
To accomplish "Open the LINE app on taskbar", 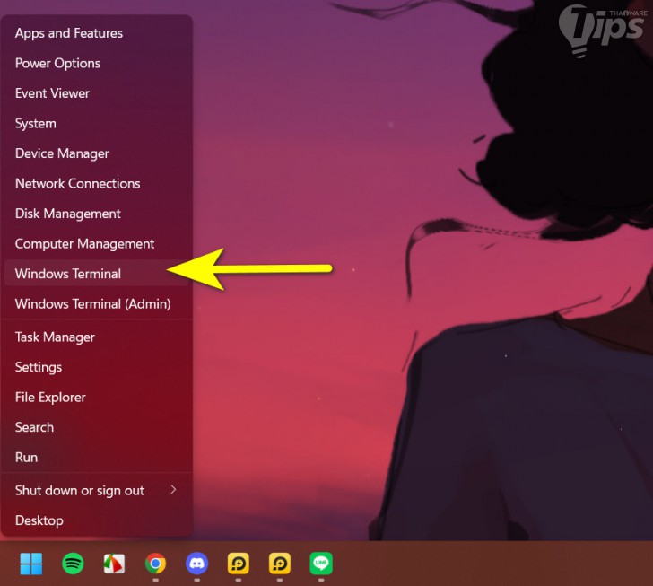I will (x=321, y=564).
